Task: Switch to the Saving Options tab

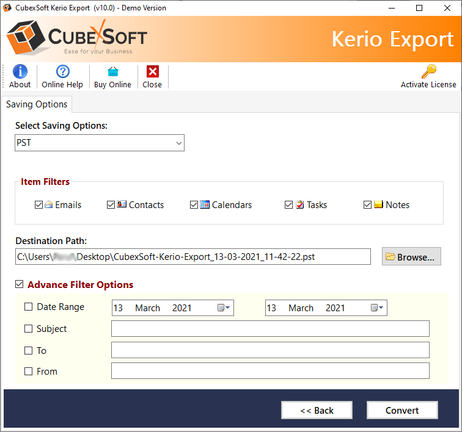Action: pyautogui.click(x=37, y=104)
